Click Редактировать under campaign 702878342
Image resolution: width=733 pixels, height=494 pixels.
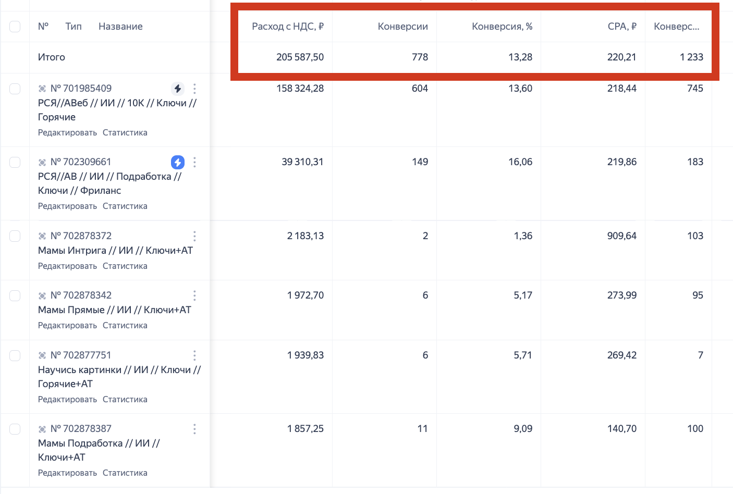67,326
